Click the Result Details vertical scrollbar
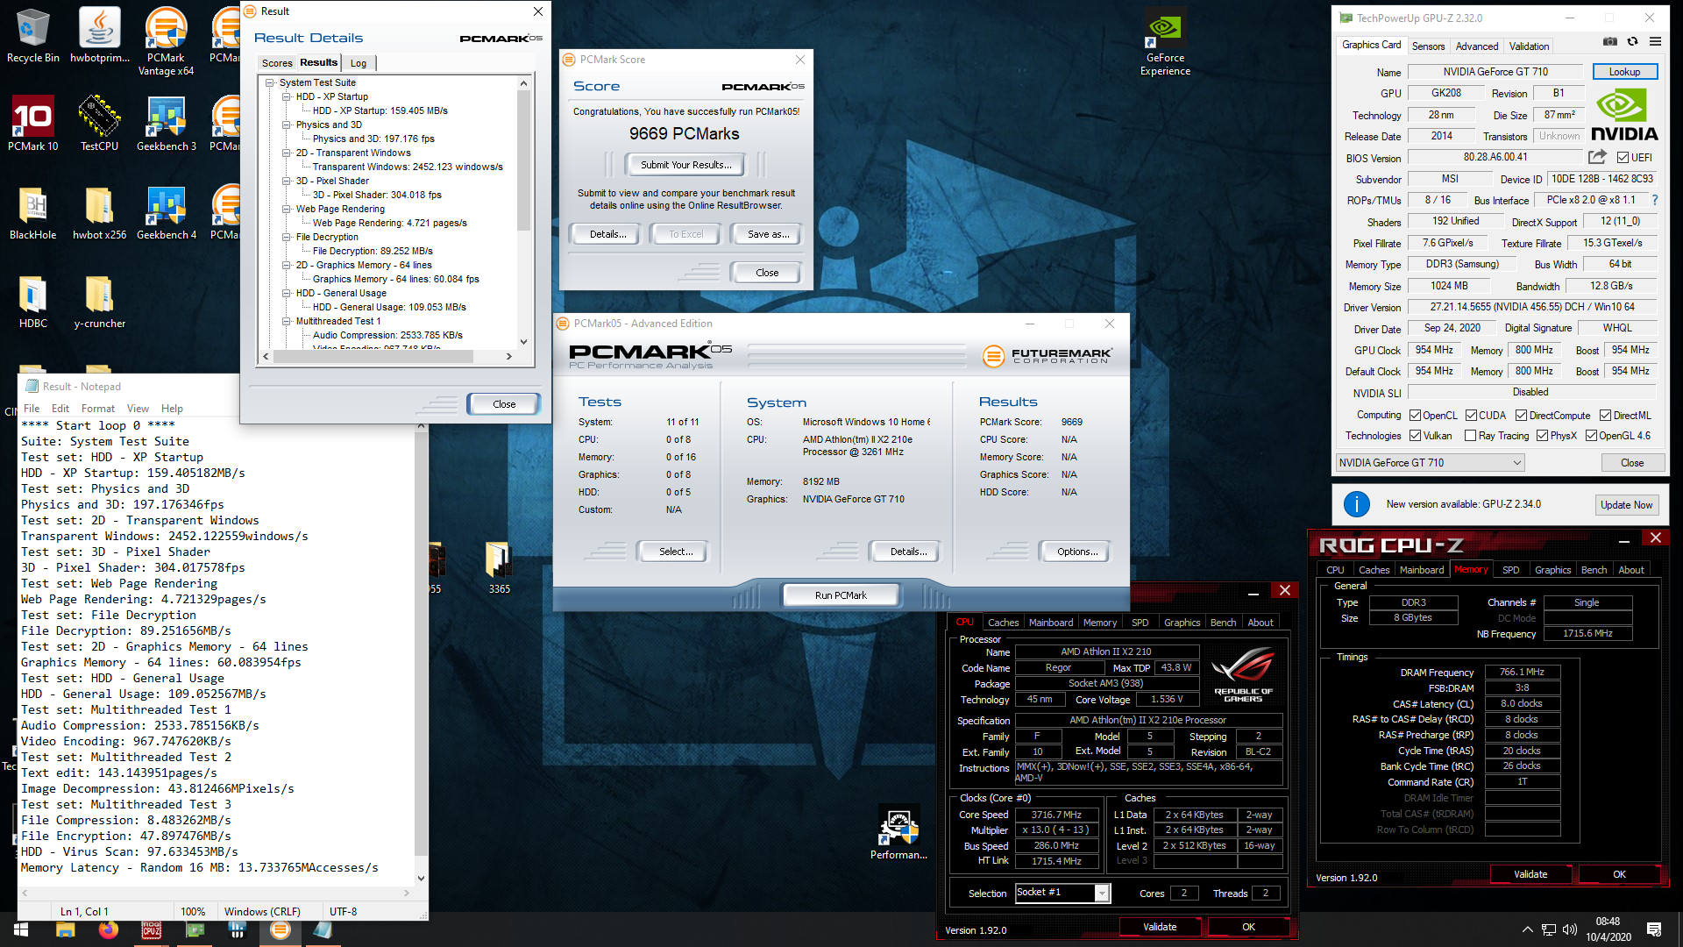Screen dimensions: 1683x947 point(523,212)
